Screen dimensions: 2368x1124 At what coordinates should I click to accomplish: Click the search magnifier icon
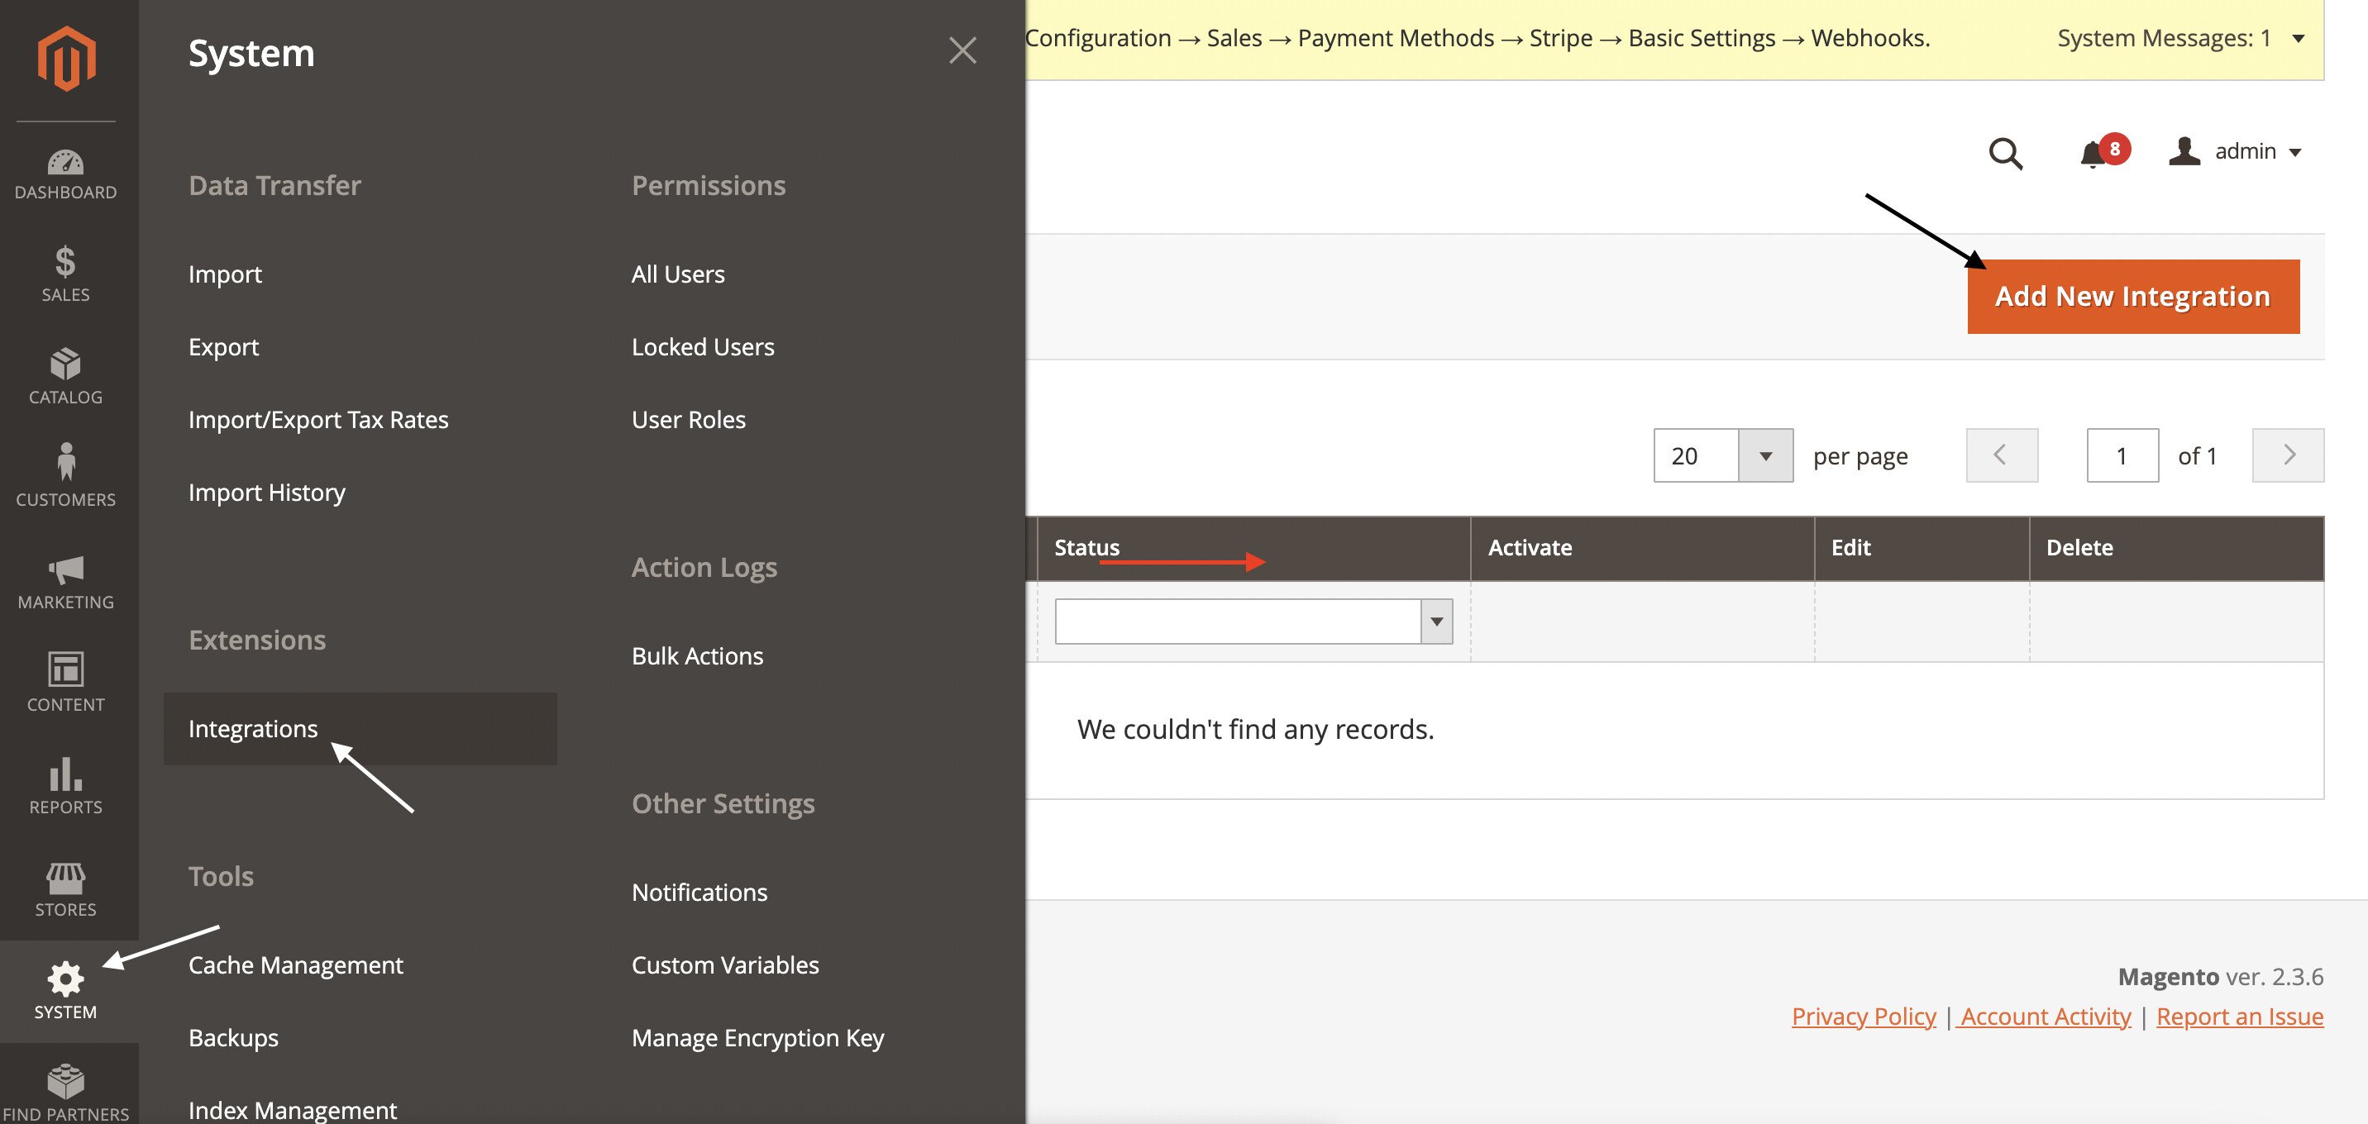click(x=2005, y=153)
